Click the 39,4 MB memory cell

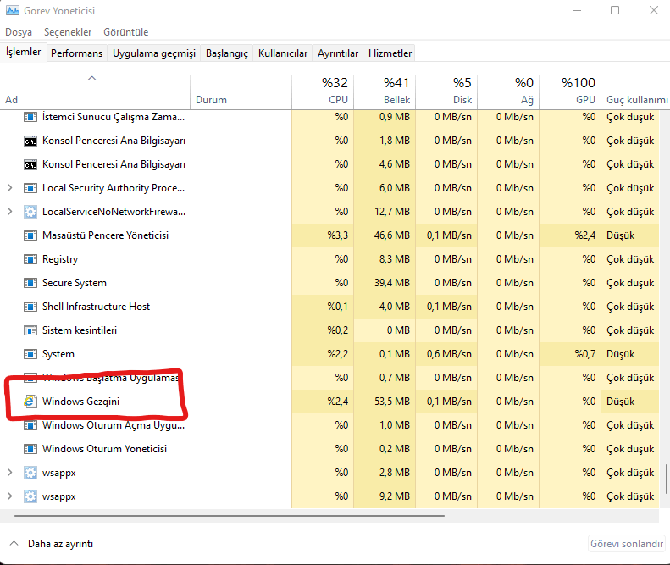[385, 283]
